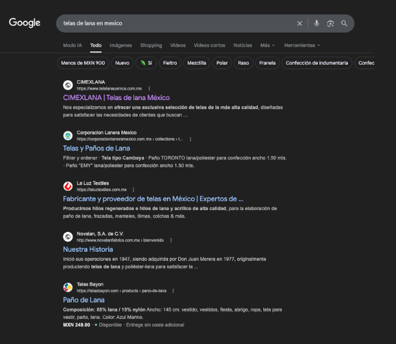
Task: Click the La Luz Textiles site name
Action: tap(93, 183)
